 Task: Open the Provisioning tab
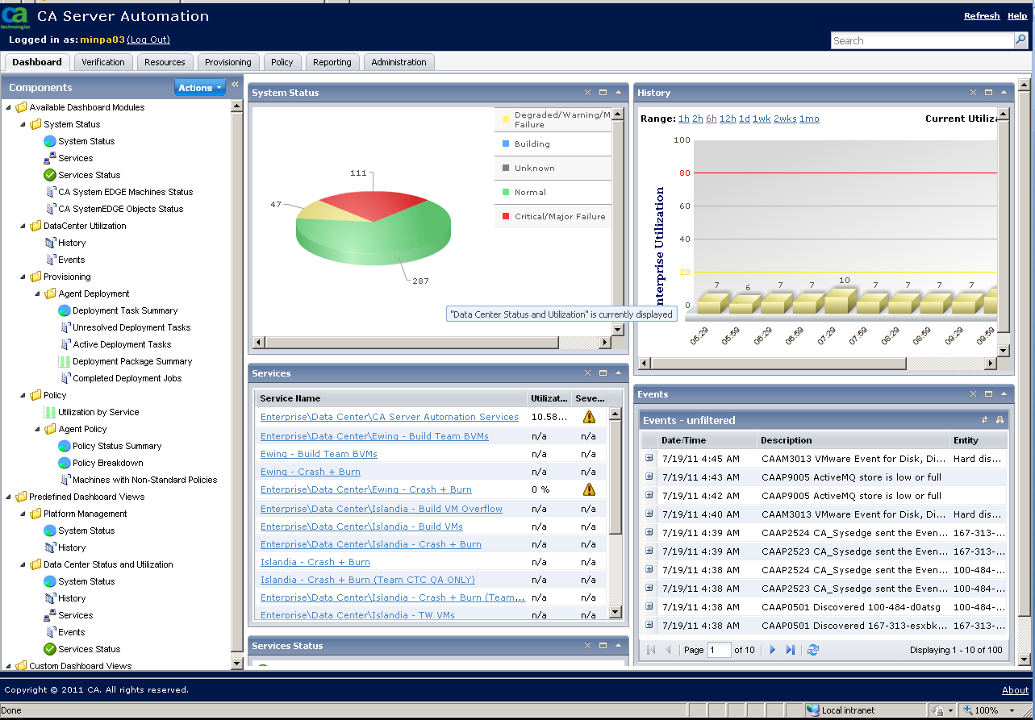[228, 62]
